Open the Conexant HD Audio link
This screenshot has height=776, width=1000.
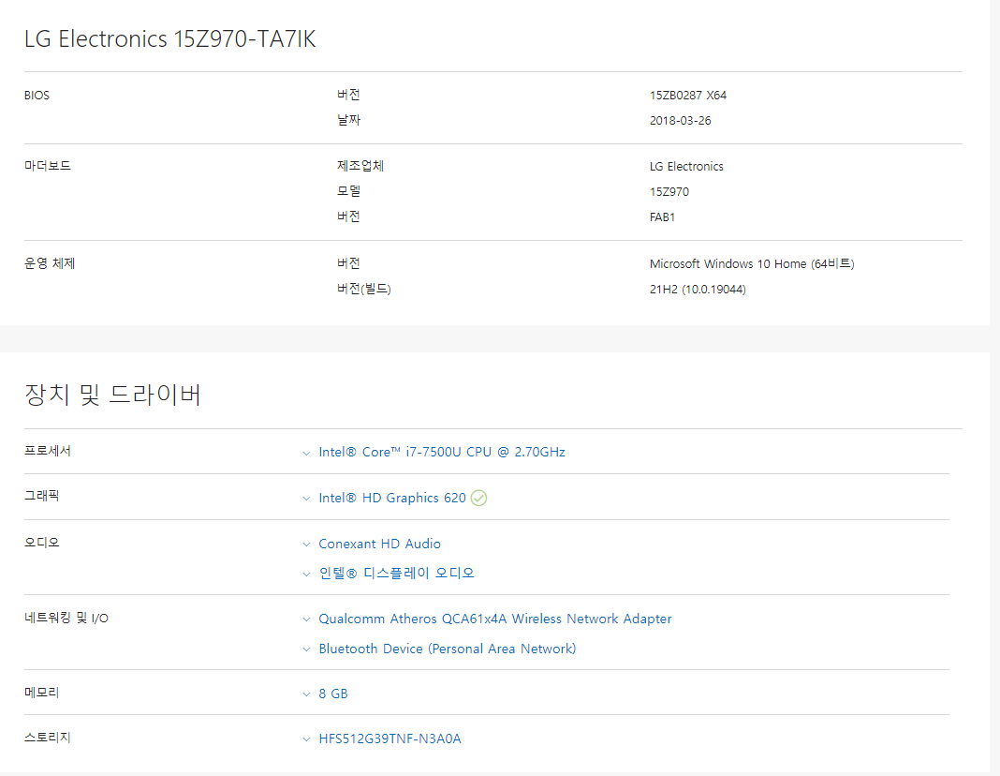(x=379, y=544)
